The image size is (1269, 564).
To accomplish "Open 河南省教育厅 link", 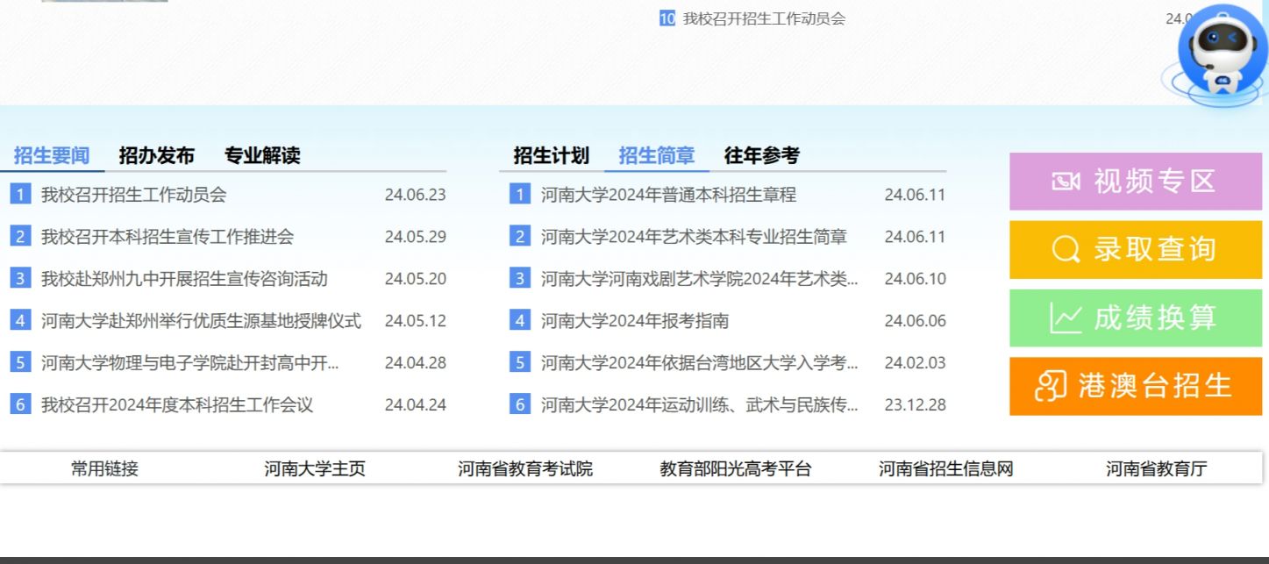I will coord(1156,469).
